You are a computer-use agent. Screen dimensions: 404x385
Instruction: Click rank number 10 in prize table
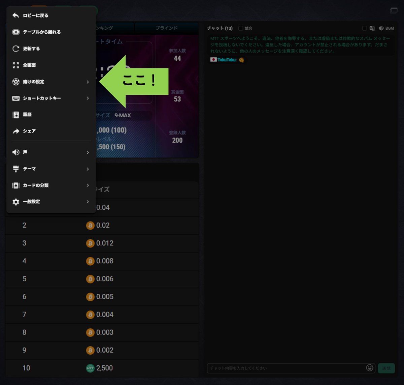coord(26,368)
